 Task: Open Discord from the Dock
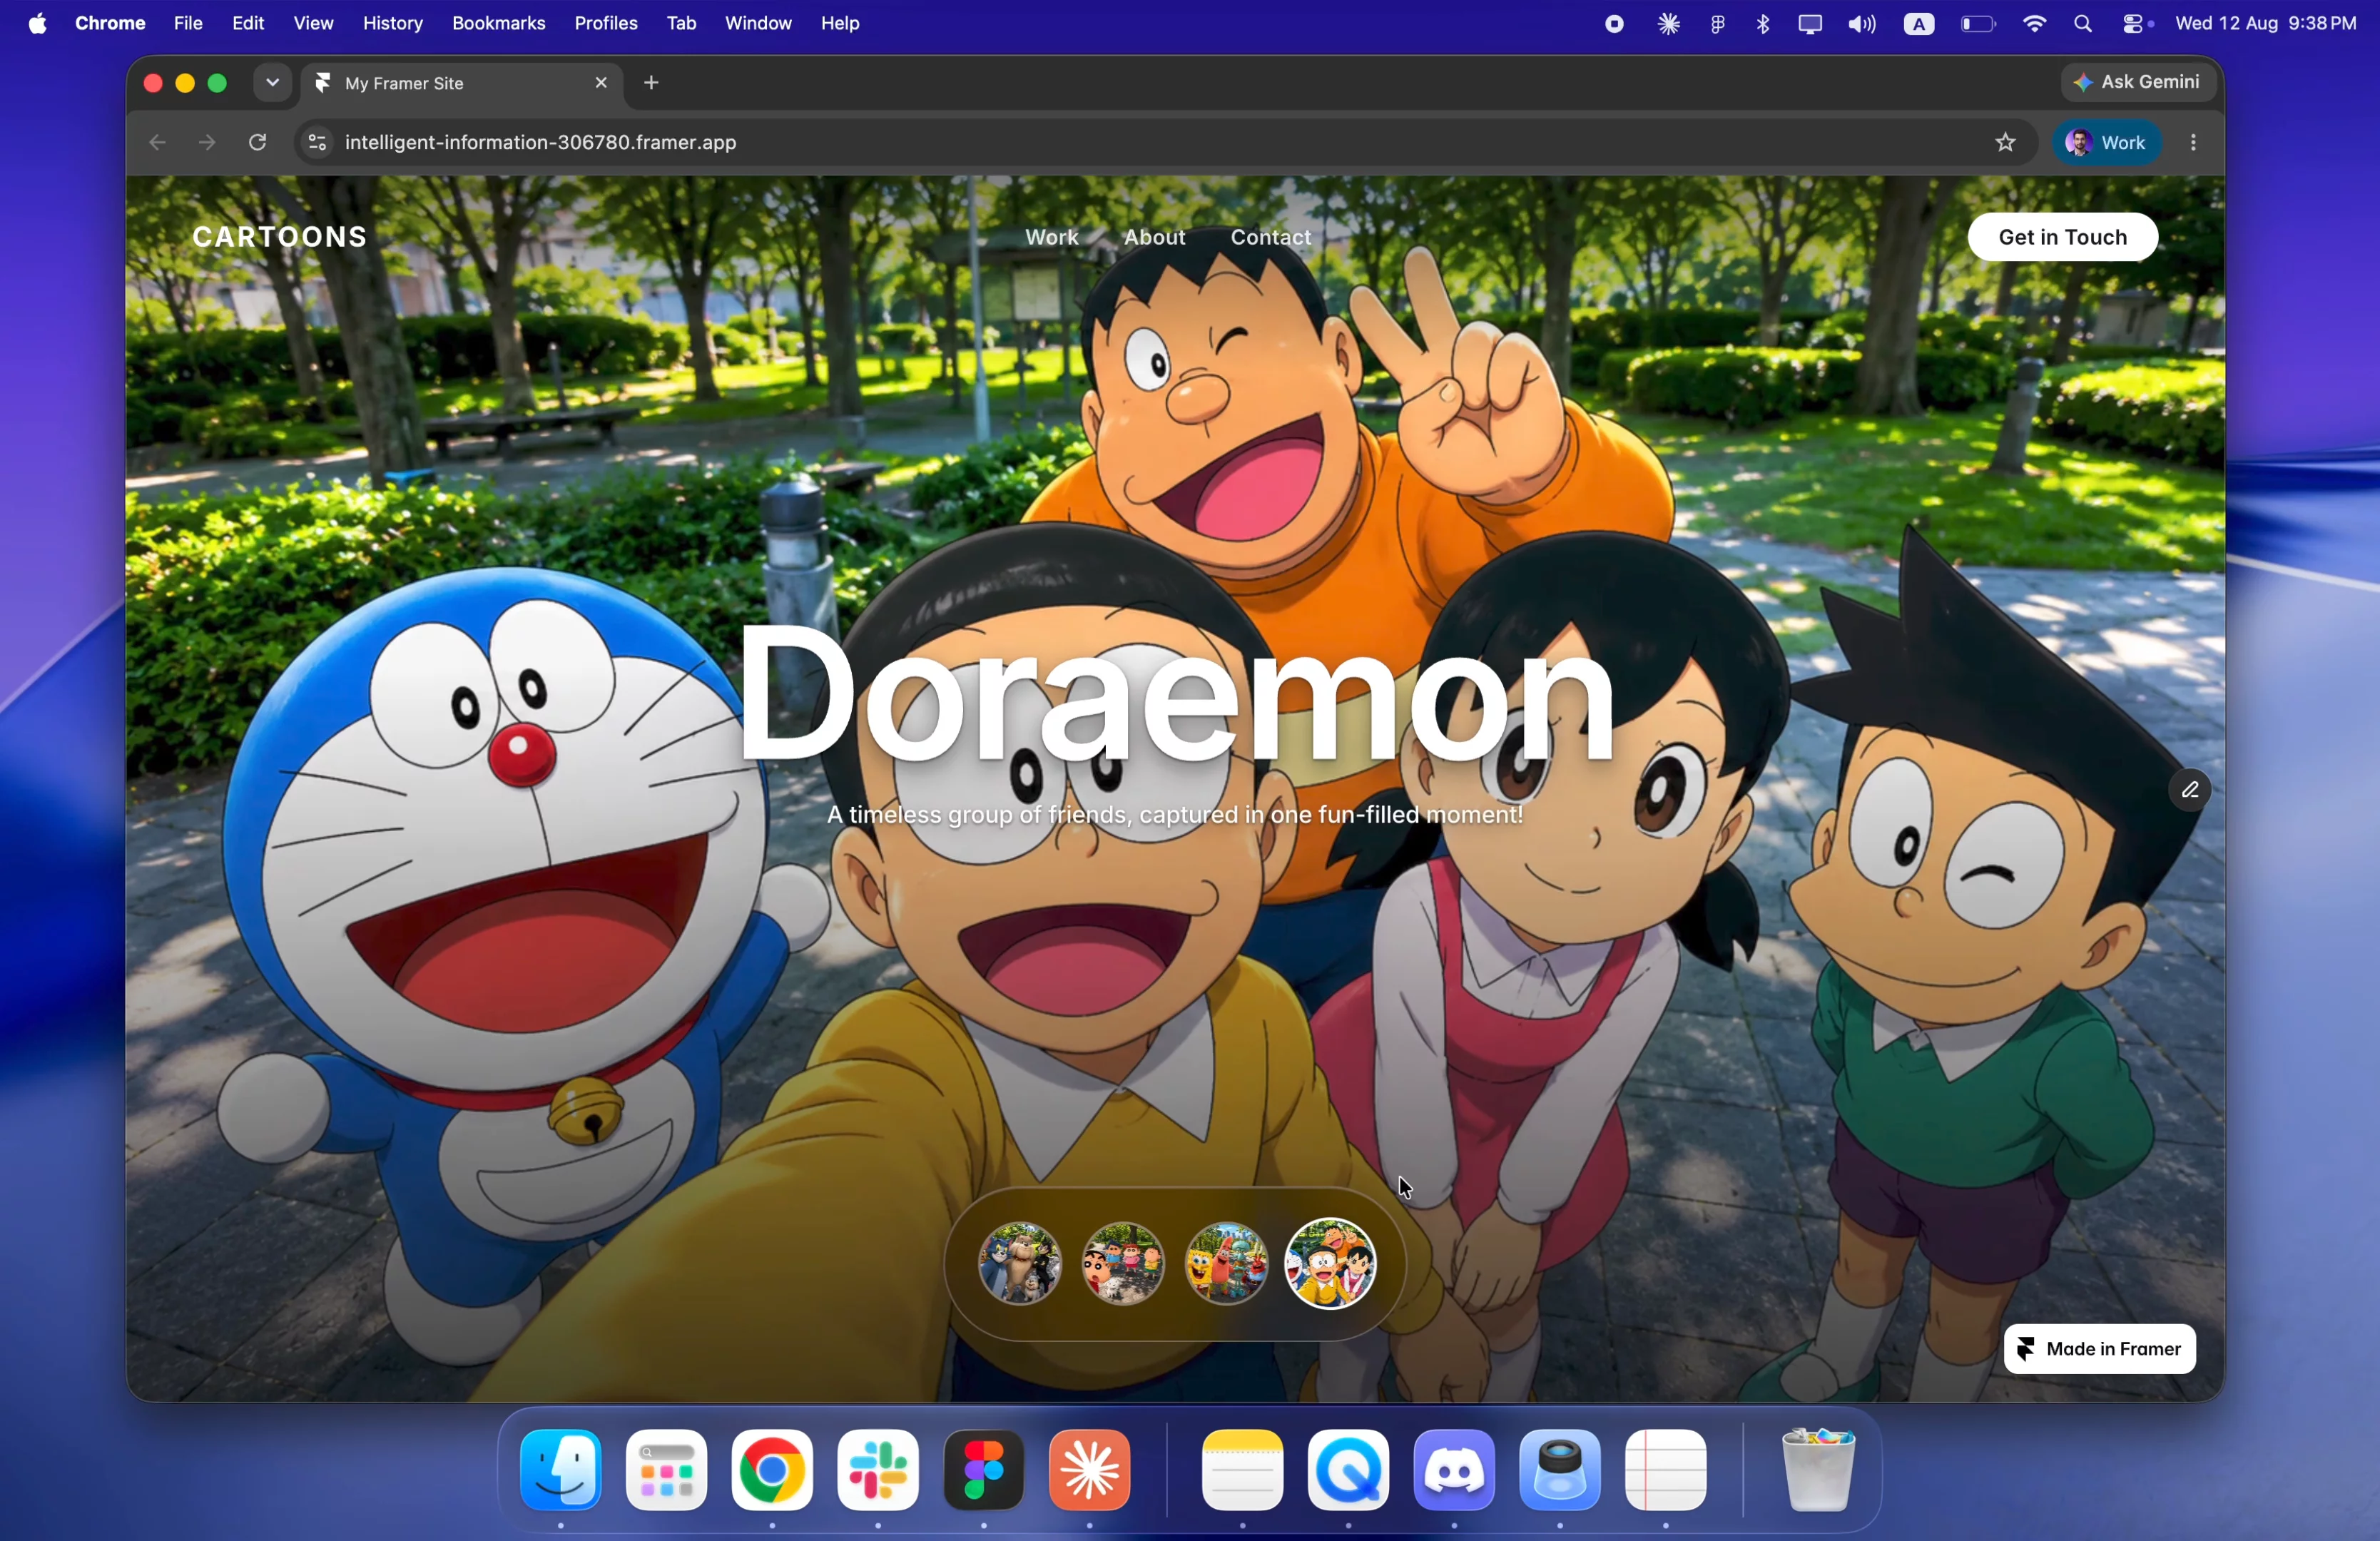tap(1454, 1470)
